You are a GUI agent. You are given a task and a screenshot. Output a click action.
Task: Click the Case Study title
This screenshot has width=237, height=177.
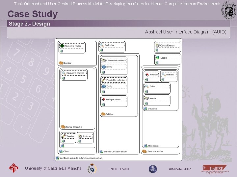pos(33,14)
